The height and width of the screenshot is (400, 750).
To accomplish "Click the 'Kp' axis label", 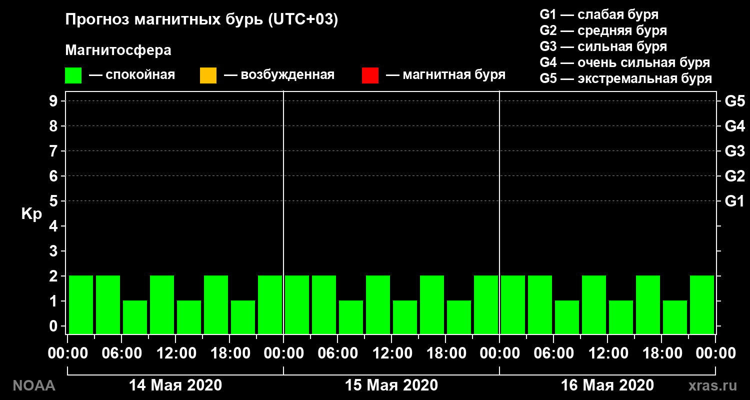I will click(x=31, y=214).
